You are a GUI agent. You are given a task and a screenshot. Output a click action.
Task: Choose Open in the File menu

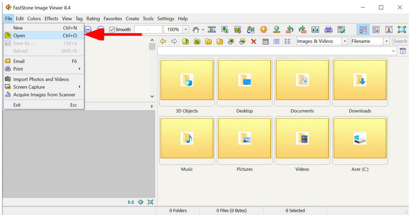point(44,35)
